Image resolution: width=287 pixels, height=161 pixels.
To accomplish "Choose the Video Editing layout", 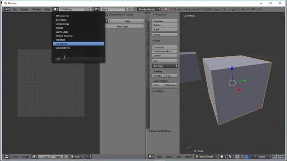I will (x=78, y=48).
